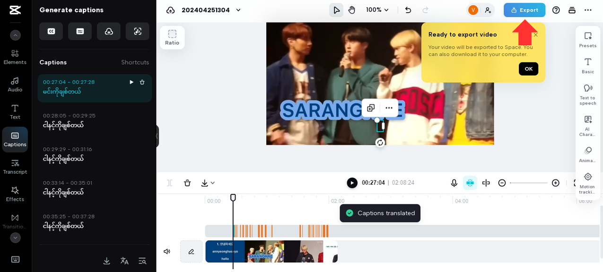
Task: Open the Animation tab
Action: click(588, 154)
